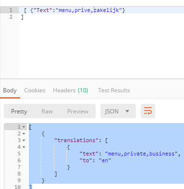Click the "menu,private,business" value

[x=141, y=154]
